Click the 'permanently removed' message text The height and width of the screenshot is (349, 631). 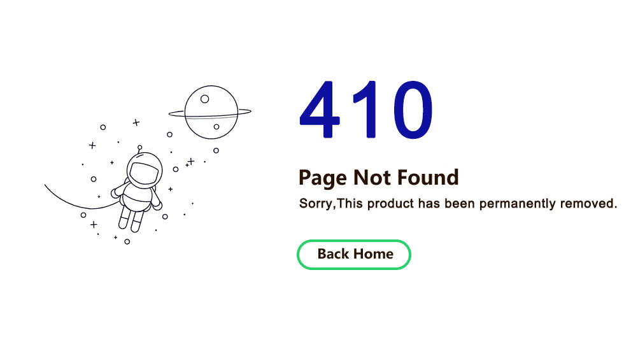coord(548,203)
